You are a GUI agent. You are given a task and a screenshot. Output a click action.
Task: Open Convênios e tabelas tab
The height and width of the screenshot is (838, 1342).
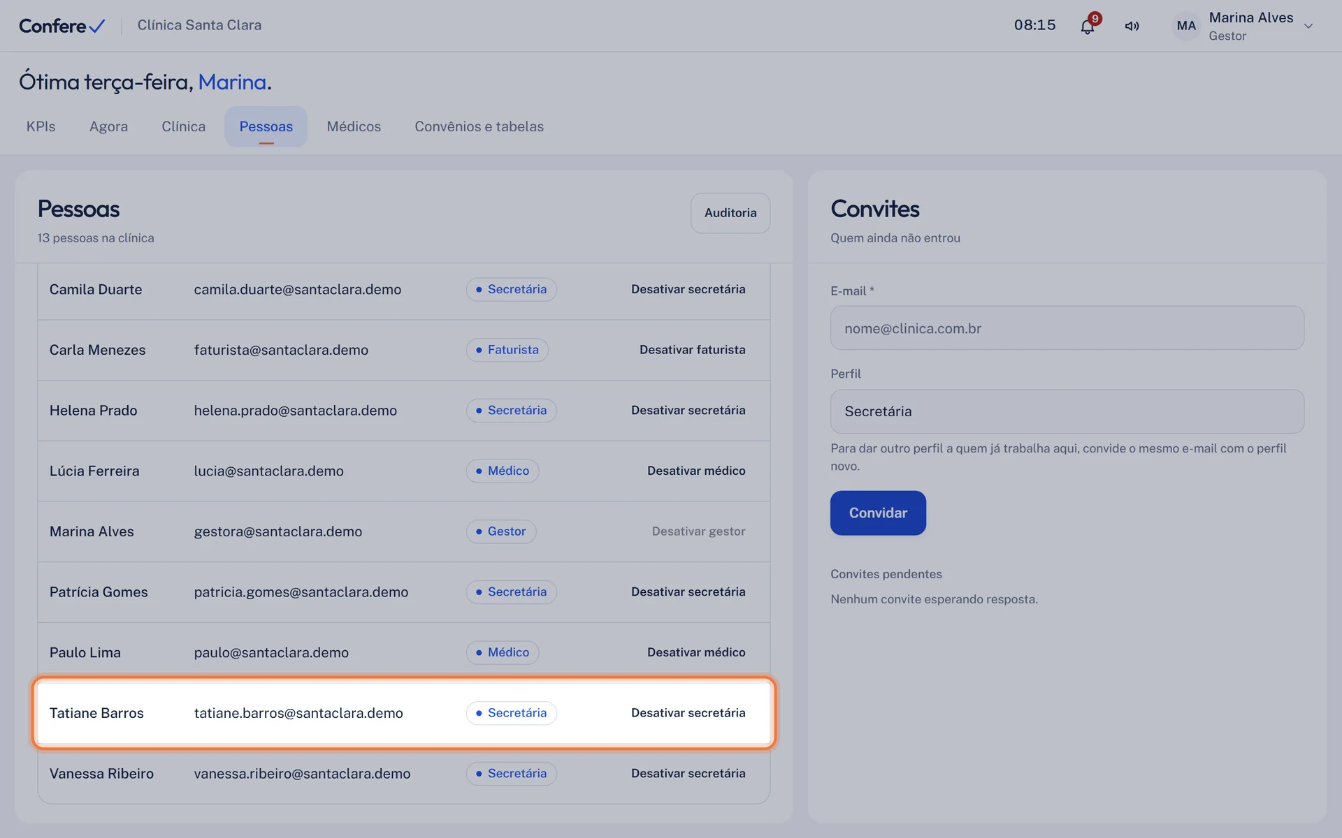pyautogui.click(x=479, y=126)
